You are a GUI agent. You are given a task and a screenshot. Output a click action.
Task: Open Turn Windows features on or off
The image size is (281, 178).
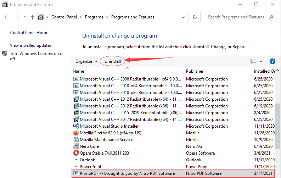click(37, 56)
